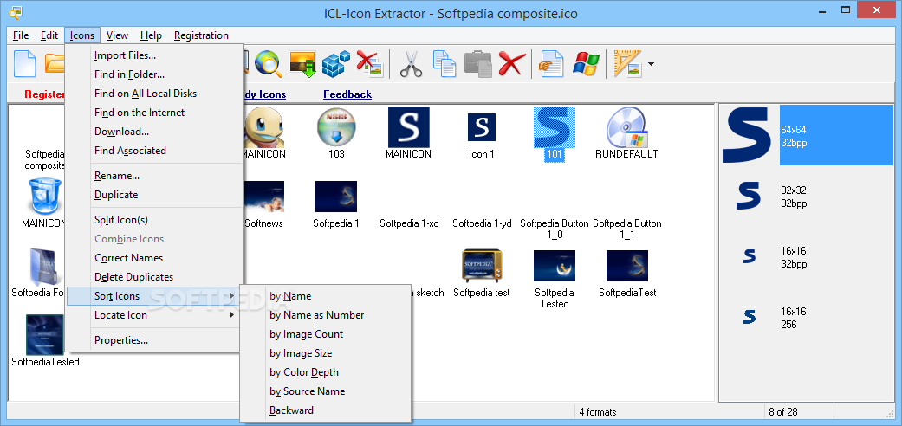Choose Rename... from Icons menu
Viewport: 902px width, 426px height.
pyautogui.click(x=154, y=176)
